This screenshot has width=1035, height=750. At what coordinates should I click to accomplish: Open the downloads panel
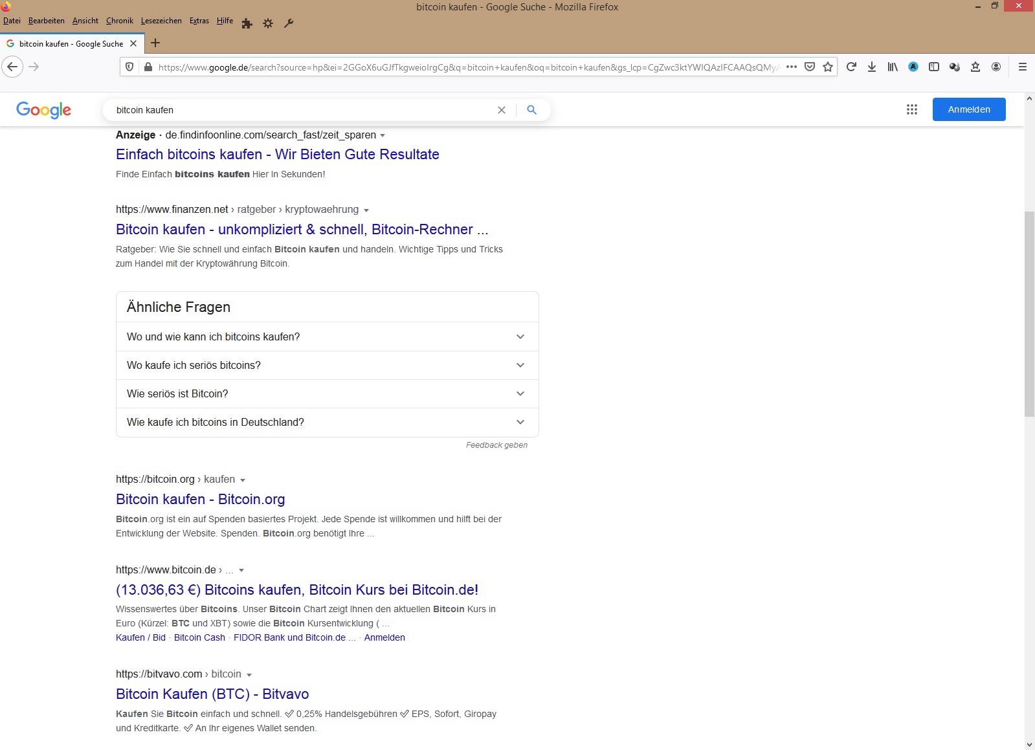click(872, 67)
